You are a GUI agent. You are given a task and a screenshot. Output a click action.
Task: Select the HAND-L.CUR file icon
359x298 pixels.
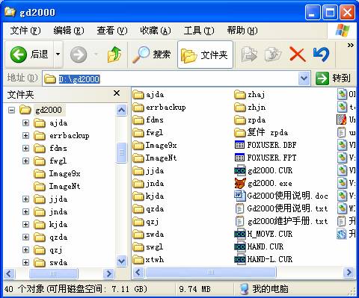[x=240, y=259]
